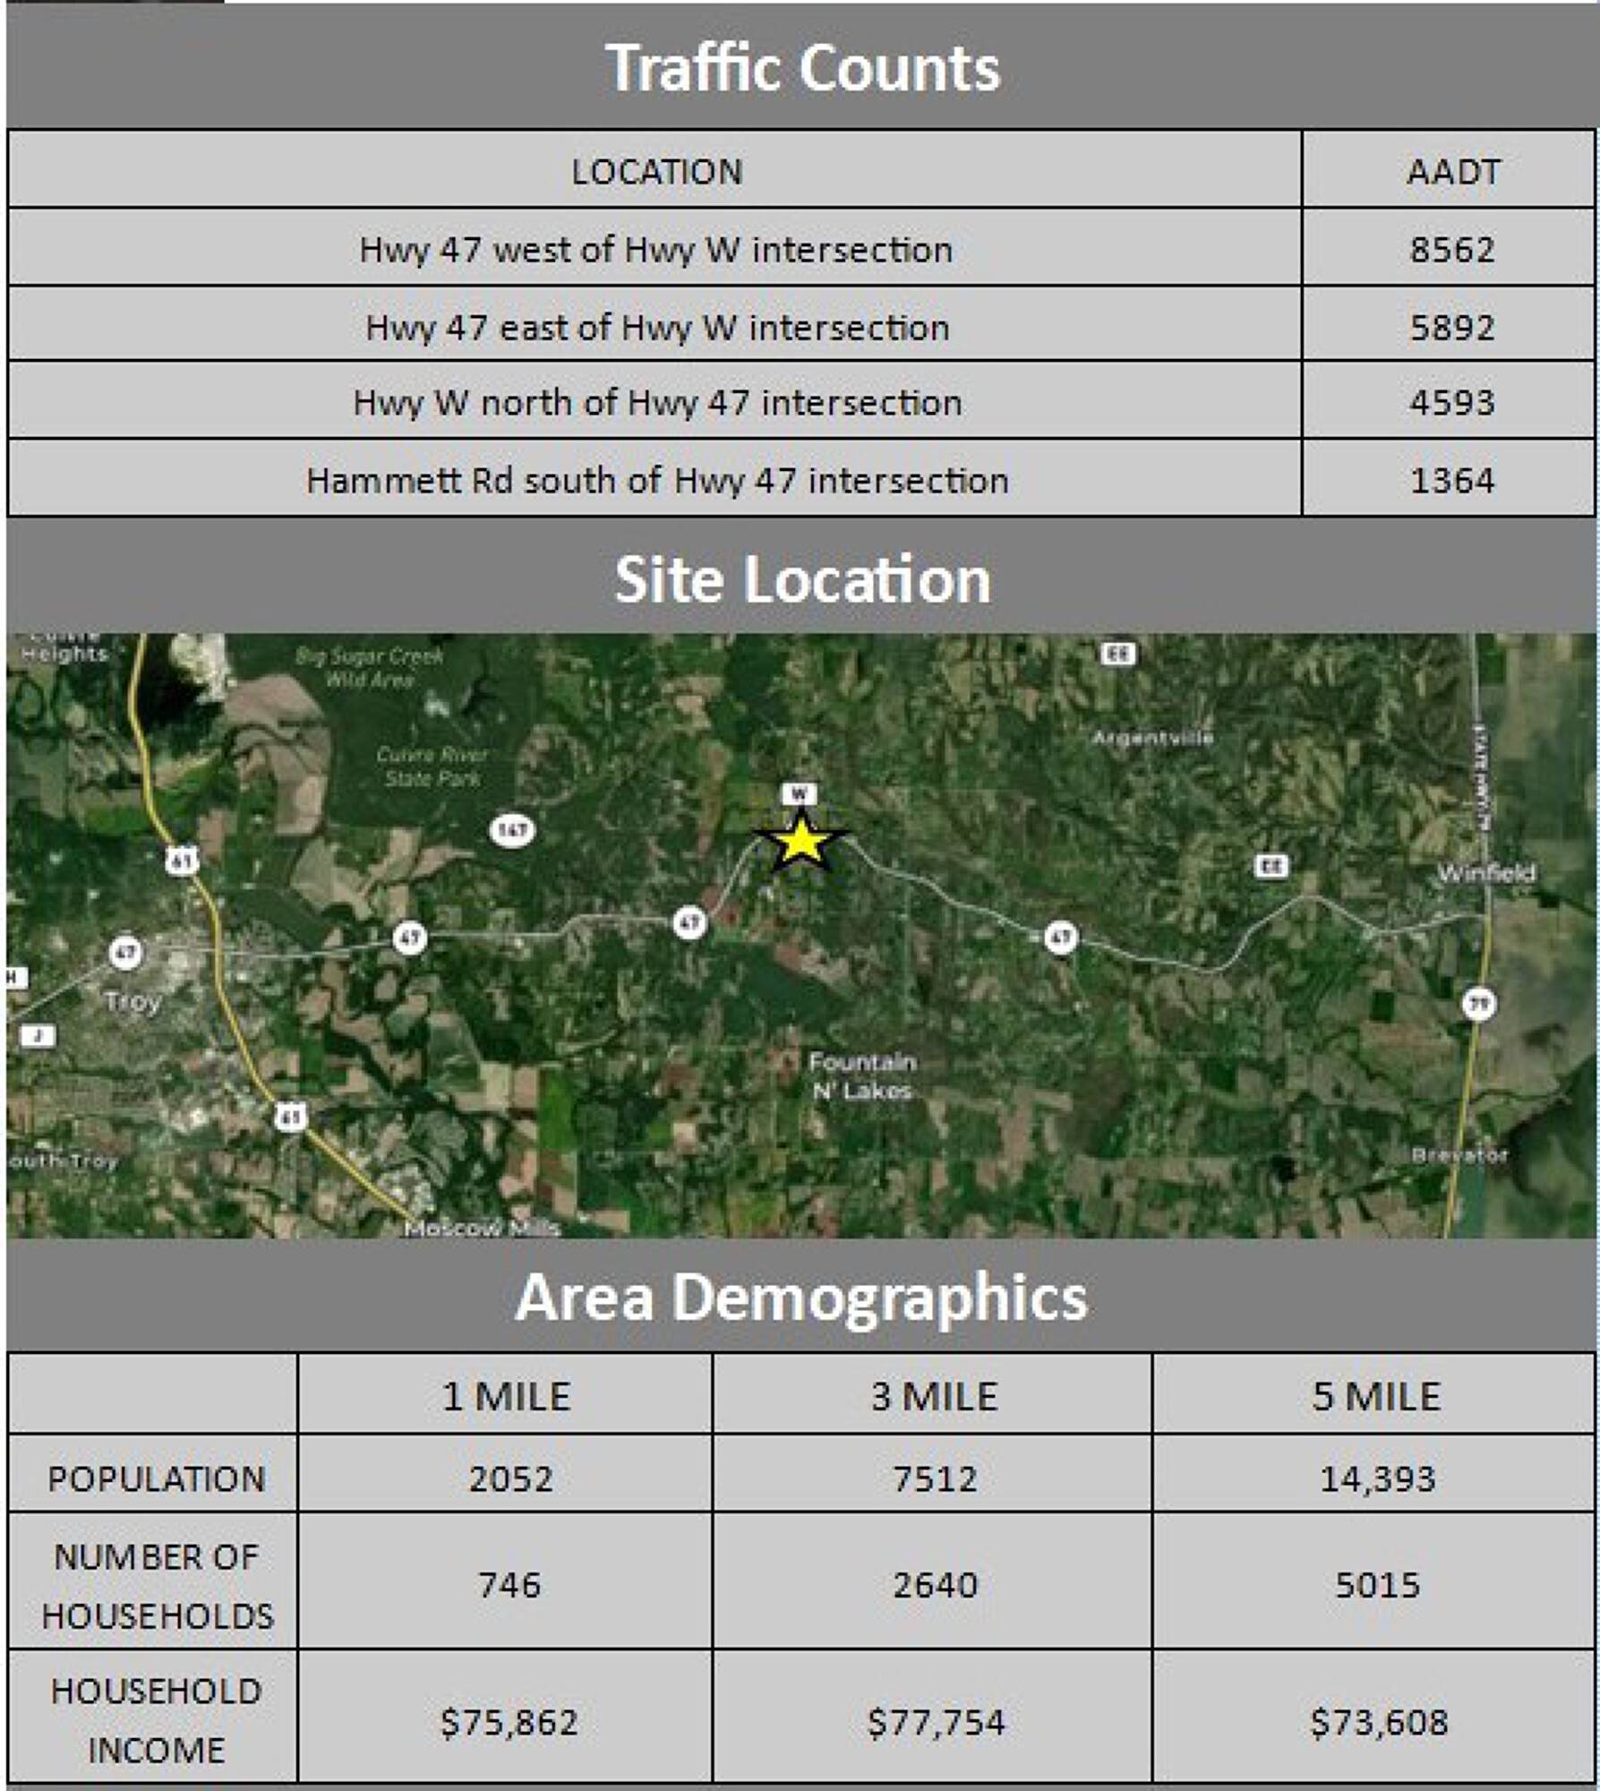Click the Fountain N' Lakes map label
The image size is (1600, 1791).
[861, 1075]
